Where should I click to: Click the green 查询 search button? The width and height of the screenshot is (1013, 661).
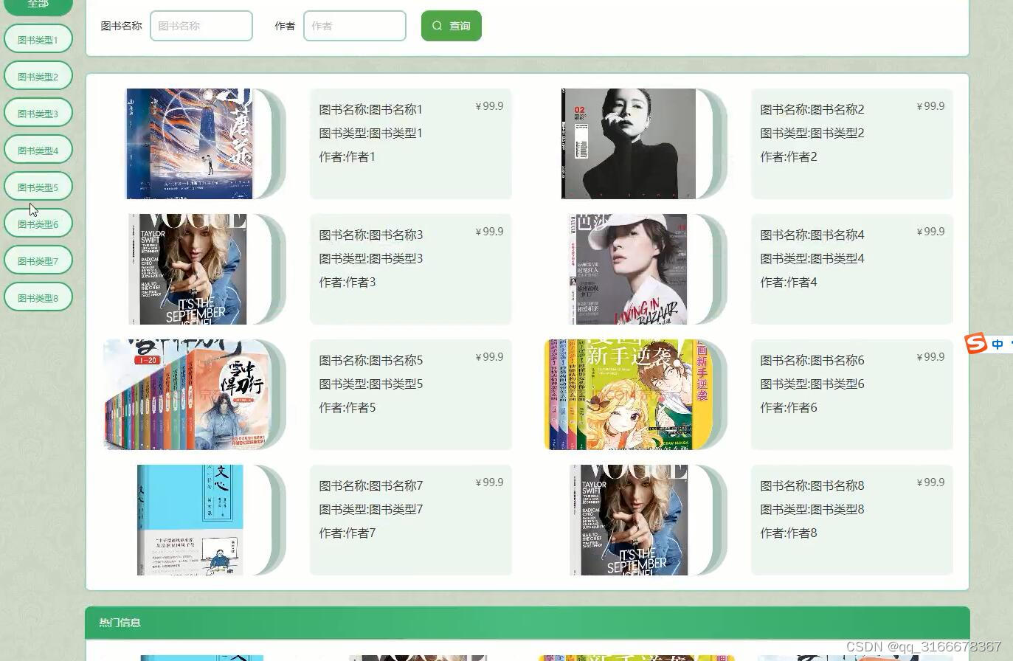coord(451,25)
